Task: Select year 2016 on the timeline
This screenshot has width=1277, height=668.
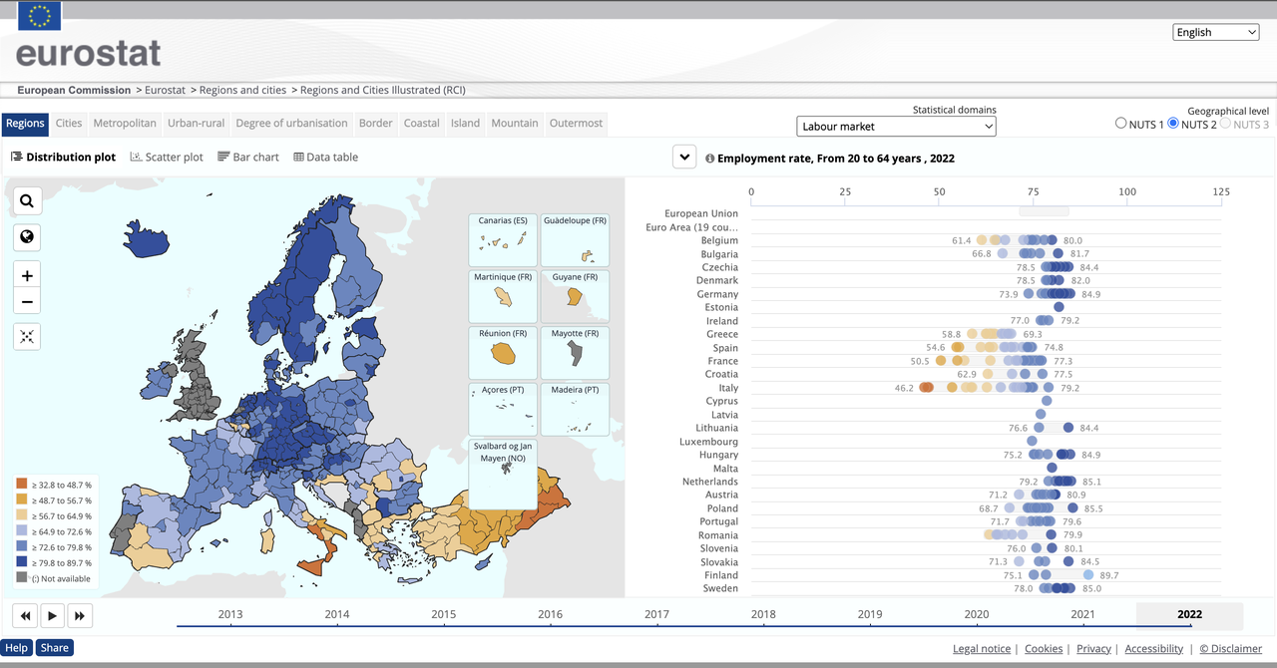Action: (550, 615)
